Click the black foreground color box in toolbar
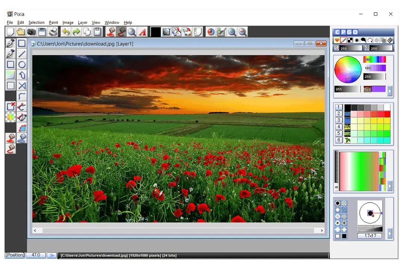Image resolution: width=403 pixels, height=269 pixels. pyautogui.click(x=156, y=32)
